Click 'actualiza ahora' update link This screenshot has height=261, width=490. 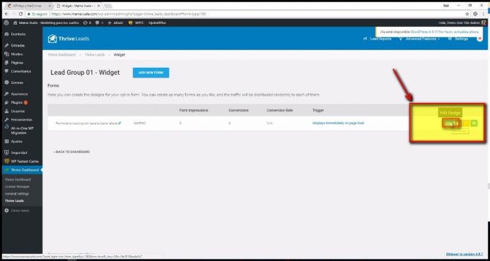465,32
